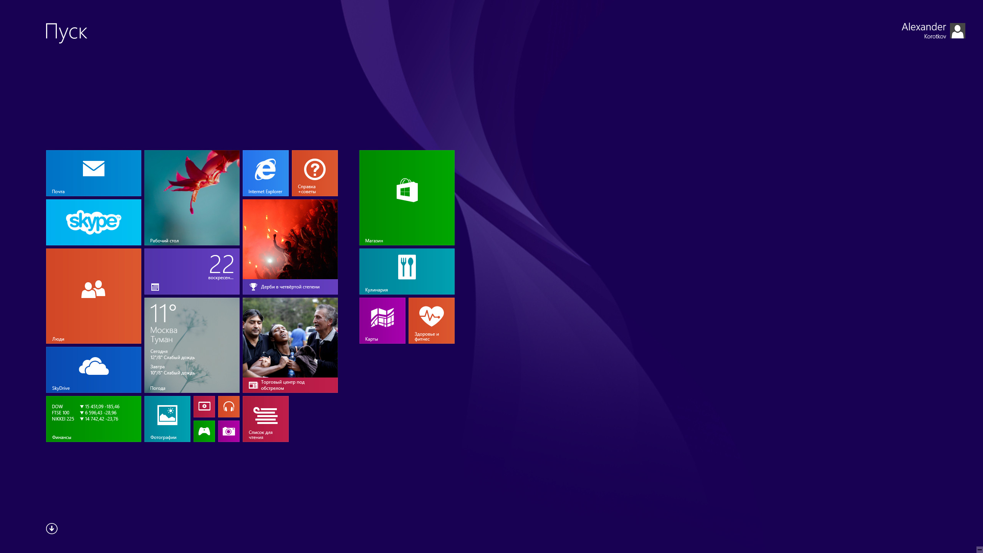Launch the Skype tile
Screen dimensions: 983x553
point(93,222)
